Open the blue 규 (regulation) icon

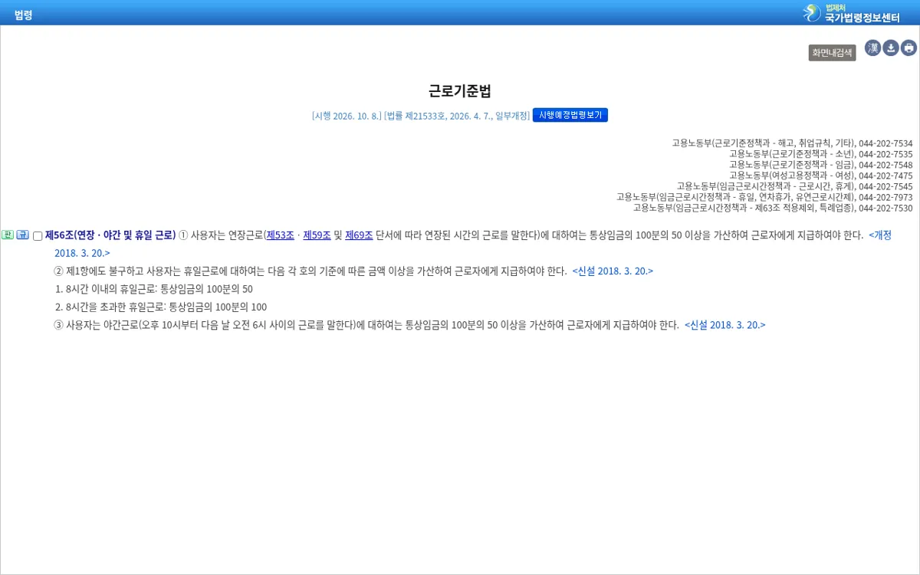coord(22,235)
